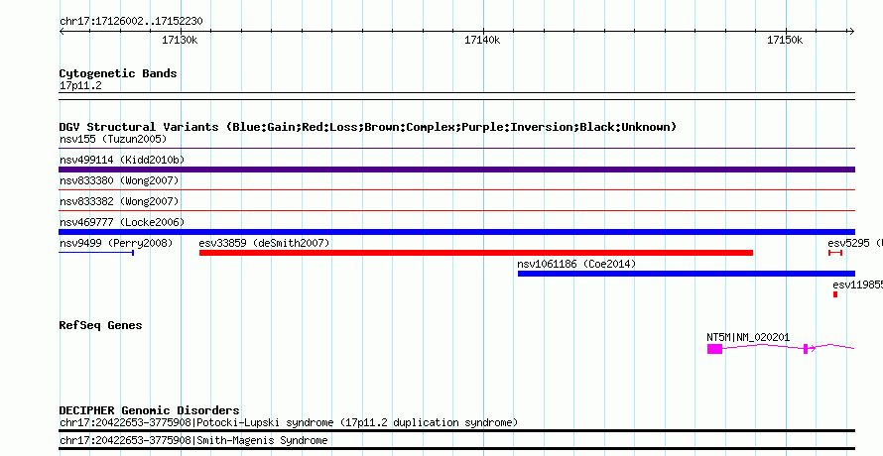The height and width of the screenshot is (456, 883).
Task: Click the thick purple nsv499114 inversion bar
Action: (x=456, y=170)
